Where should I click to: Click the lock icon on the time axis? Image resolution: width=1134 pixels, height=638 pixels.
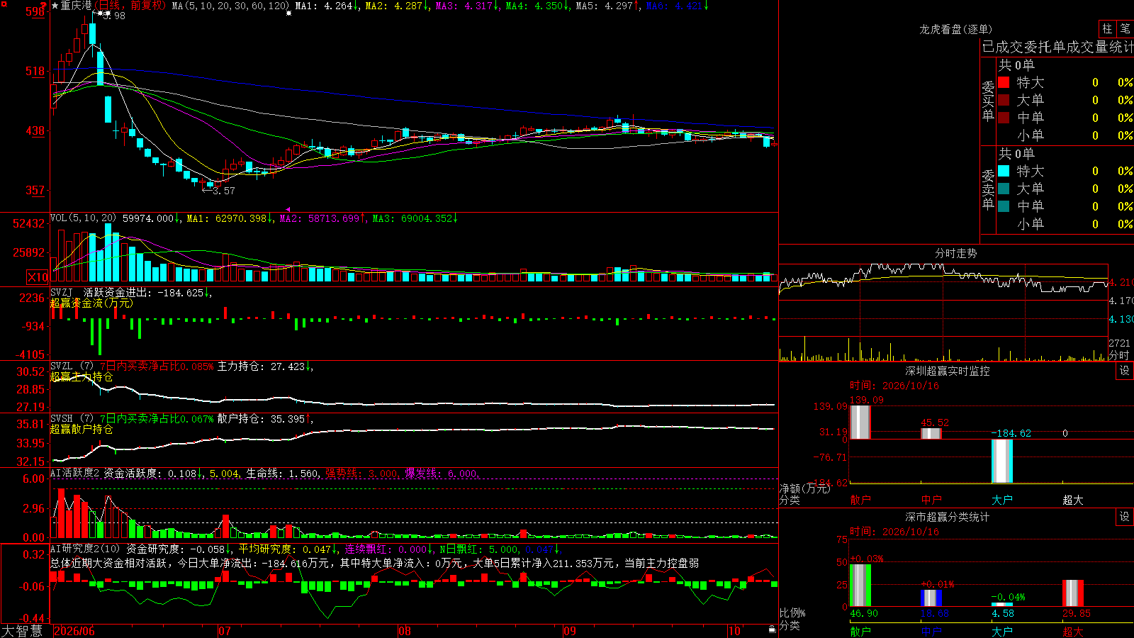[773, 629]
